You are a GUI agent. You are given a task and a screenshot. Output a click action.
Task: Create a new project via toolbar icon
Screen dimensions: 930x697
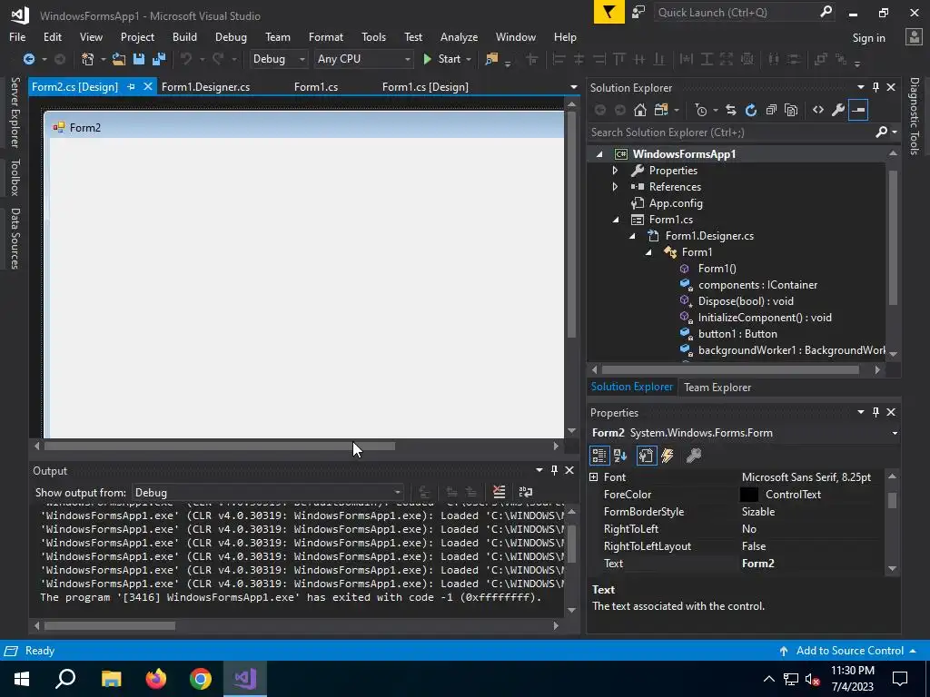click(x=87, y=59)
